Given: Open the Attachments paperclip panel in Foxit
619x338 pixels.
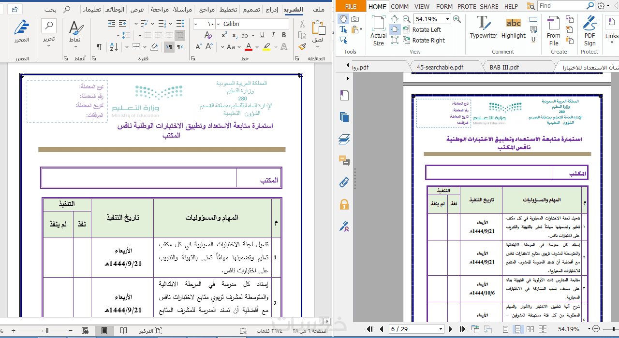Looking at the screenshot, I should click(x=344, y=183).
